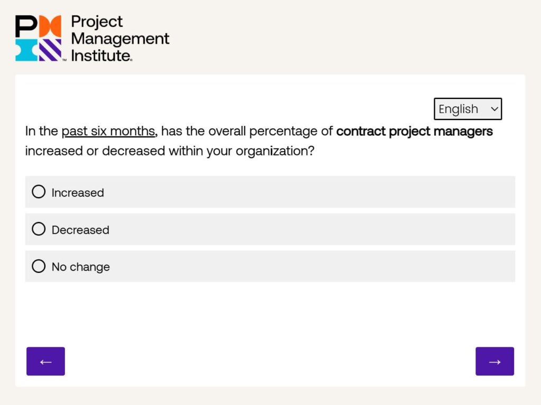Viewport: 541px width, 405px height.
Task: Click the Project Management Institute wordmark
Action: [x=119, y=38]
